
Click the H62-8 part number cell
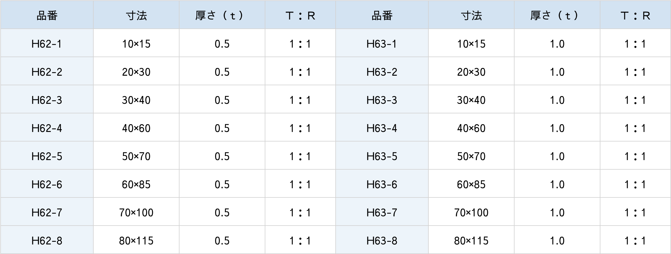[x=47, y=241]
